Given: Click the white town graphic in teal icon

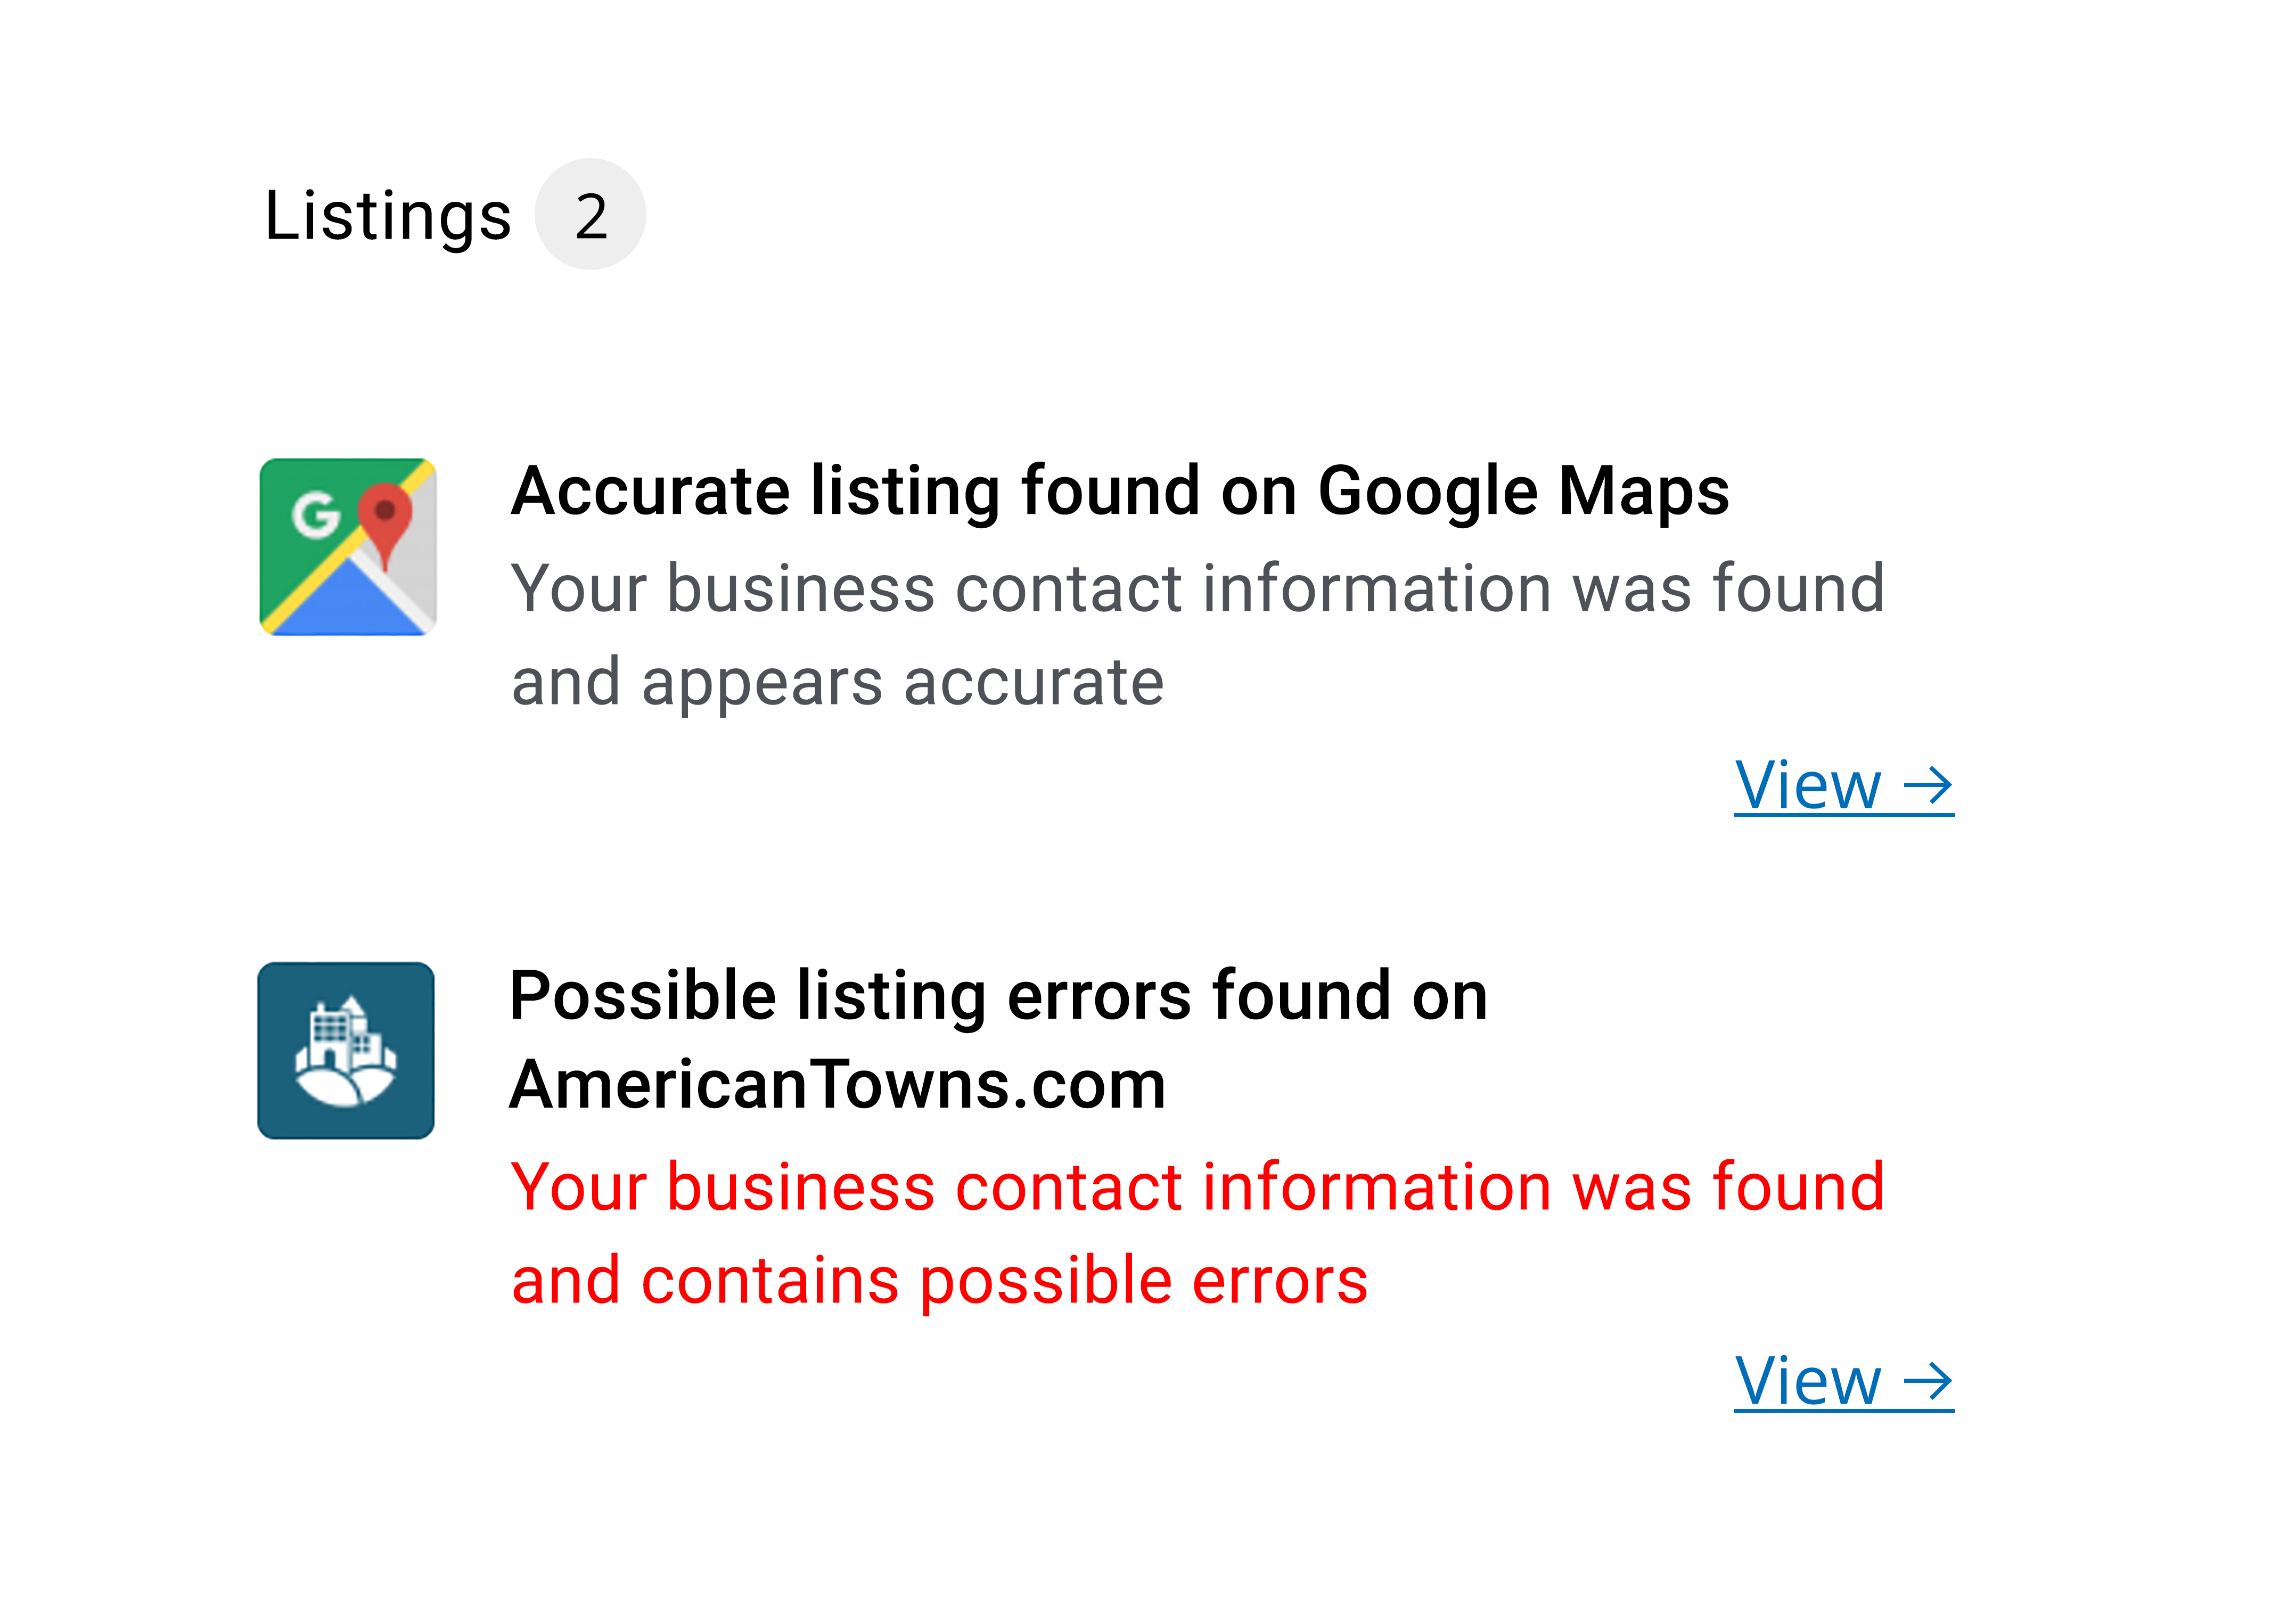Looking at the screenshot, I should (x=346, y=1051).
